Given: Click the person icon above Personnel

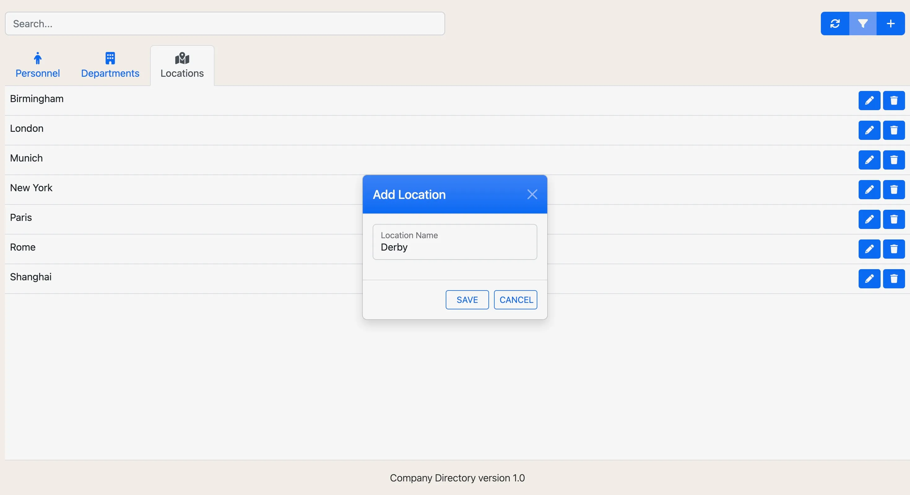Looking at the screenshot, I should [x=37, y=58].
